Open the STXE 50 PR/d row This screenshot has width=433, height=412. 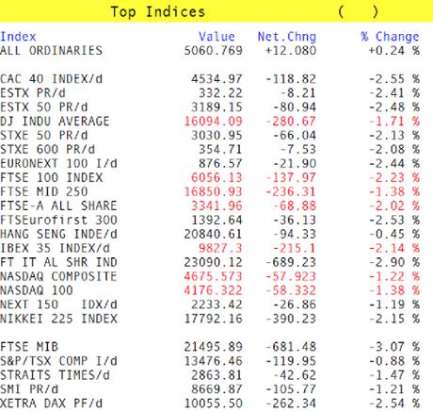210,135
